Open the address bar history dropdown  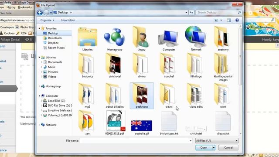(x=186, y=13)
